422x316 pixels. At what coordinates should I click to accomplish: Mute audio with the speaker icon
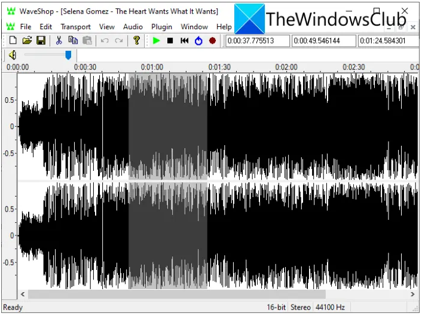13,55
